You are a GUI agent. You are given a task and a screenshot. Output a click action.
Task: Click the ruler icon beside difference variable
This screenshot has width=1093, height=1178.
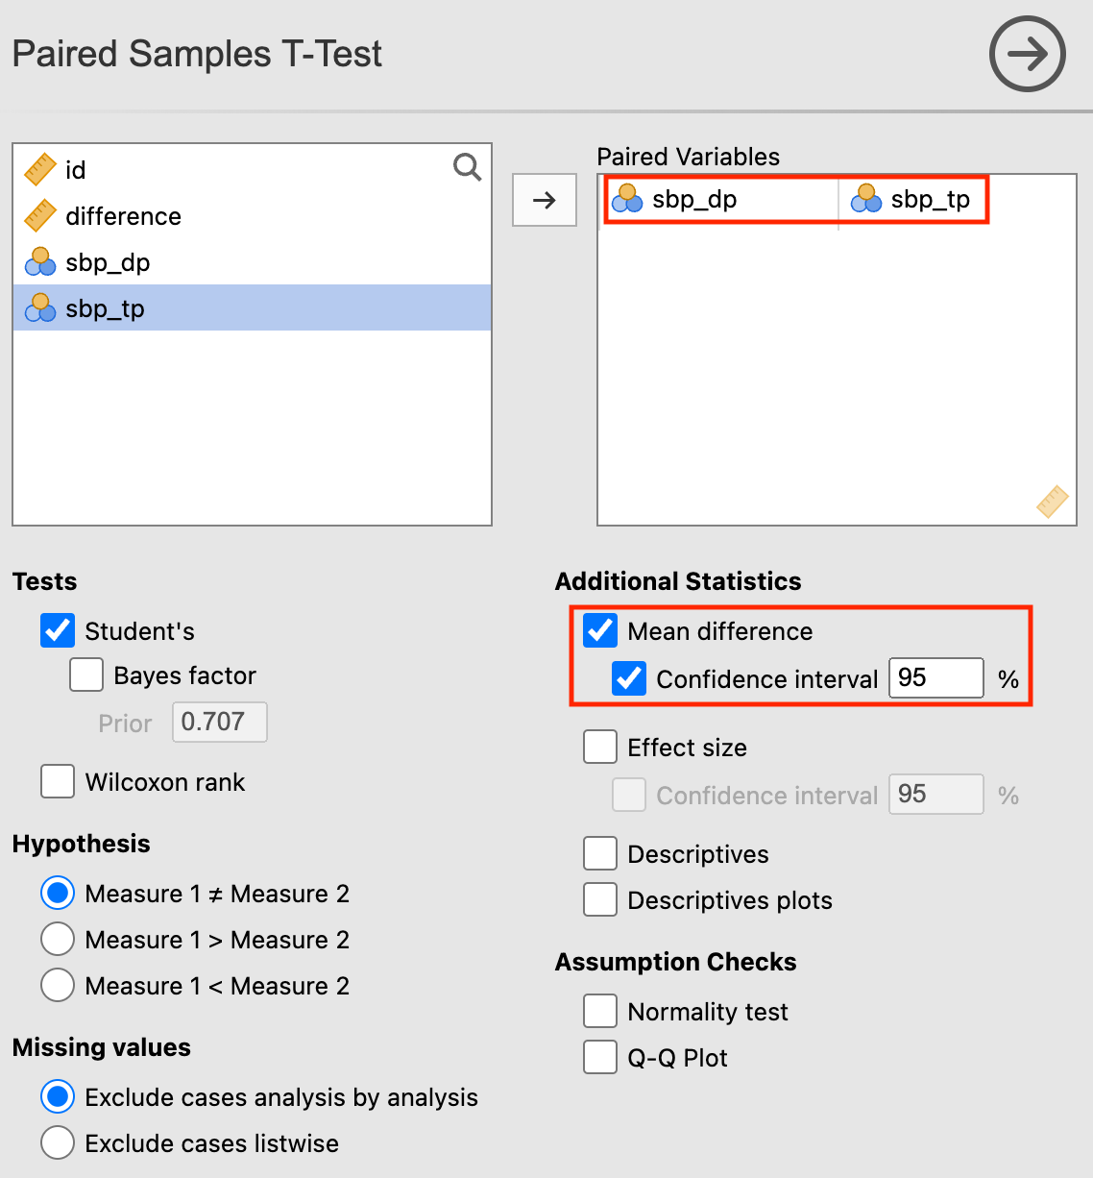pyautogui.click(x=40, y=216)
